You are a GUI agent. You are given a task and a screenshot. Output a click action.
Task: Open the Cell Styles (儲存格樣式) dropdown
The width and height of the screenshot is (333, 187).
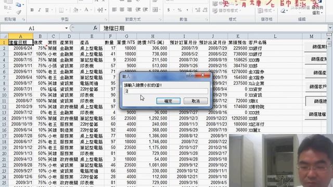click(x=227, y=10)
